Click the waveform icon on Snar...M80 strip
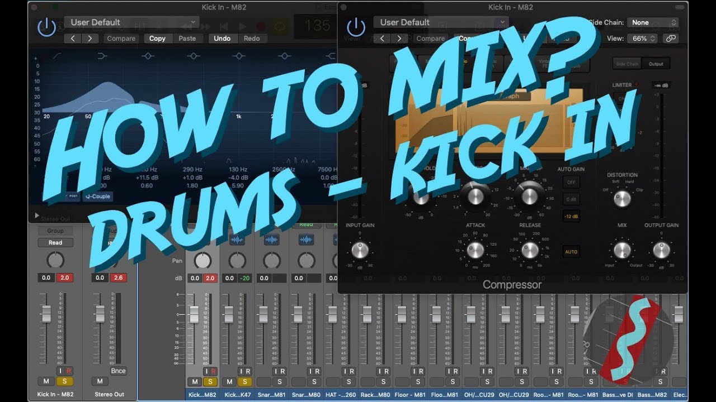716x402 pixels. 307,240
